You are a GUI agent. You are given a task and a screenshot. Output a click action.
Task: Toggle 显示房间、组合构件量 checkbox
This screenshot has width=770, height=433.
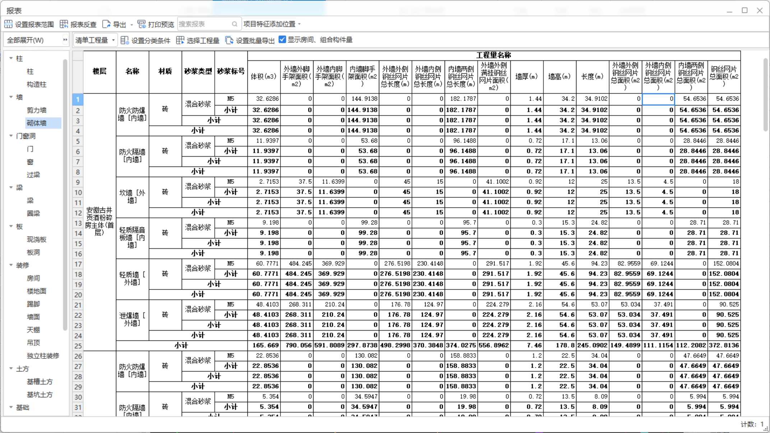[282, 39]
